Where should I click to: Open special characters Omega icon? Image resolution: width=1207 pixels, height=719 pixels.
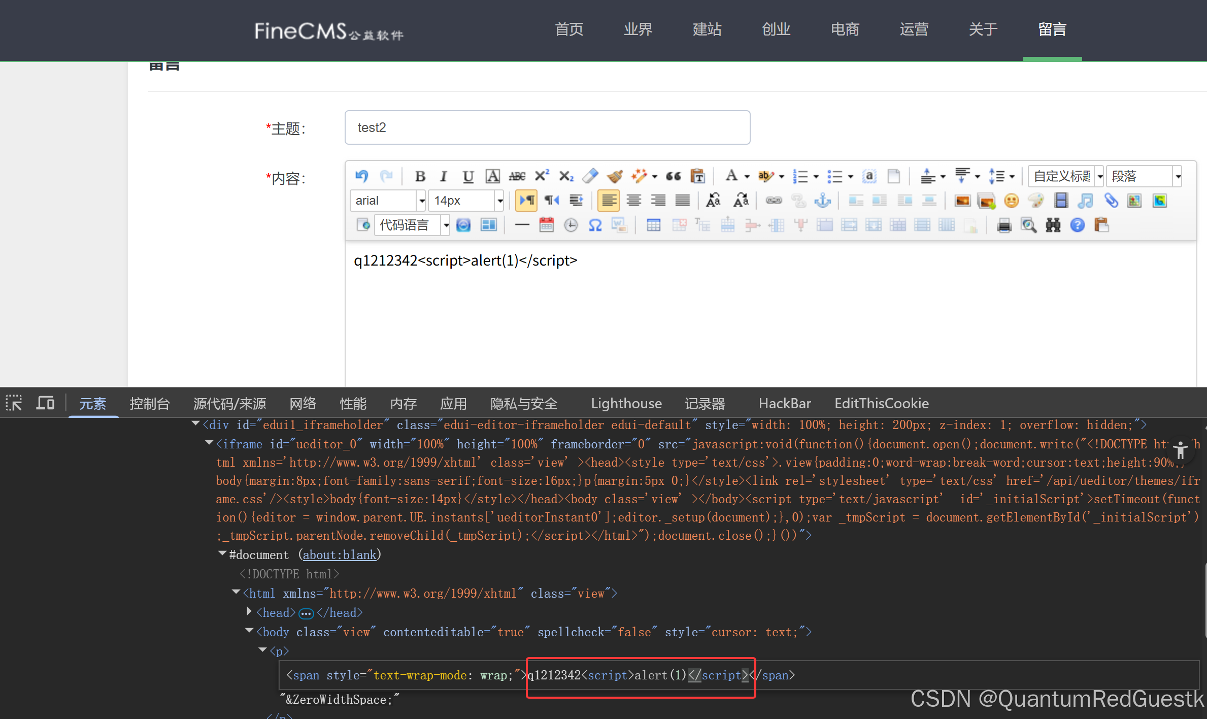point(595,225)
